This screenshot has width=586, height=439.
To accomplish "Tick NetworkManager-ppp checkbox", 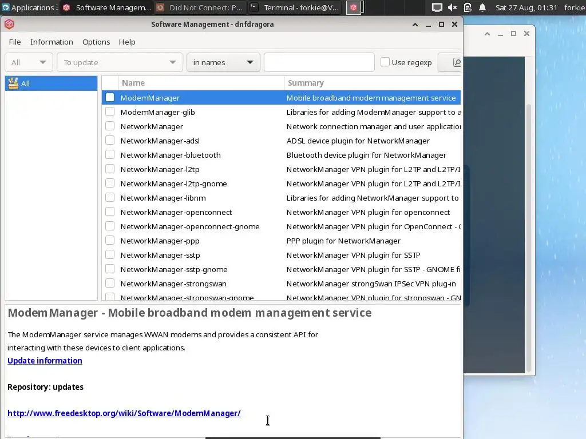I will (x=110, y=241).
